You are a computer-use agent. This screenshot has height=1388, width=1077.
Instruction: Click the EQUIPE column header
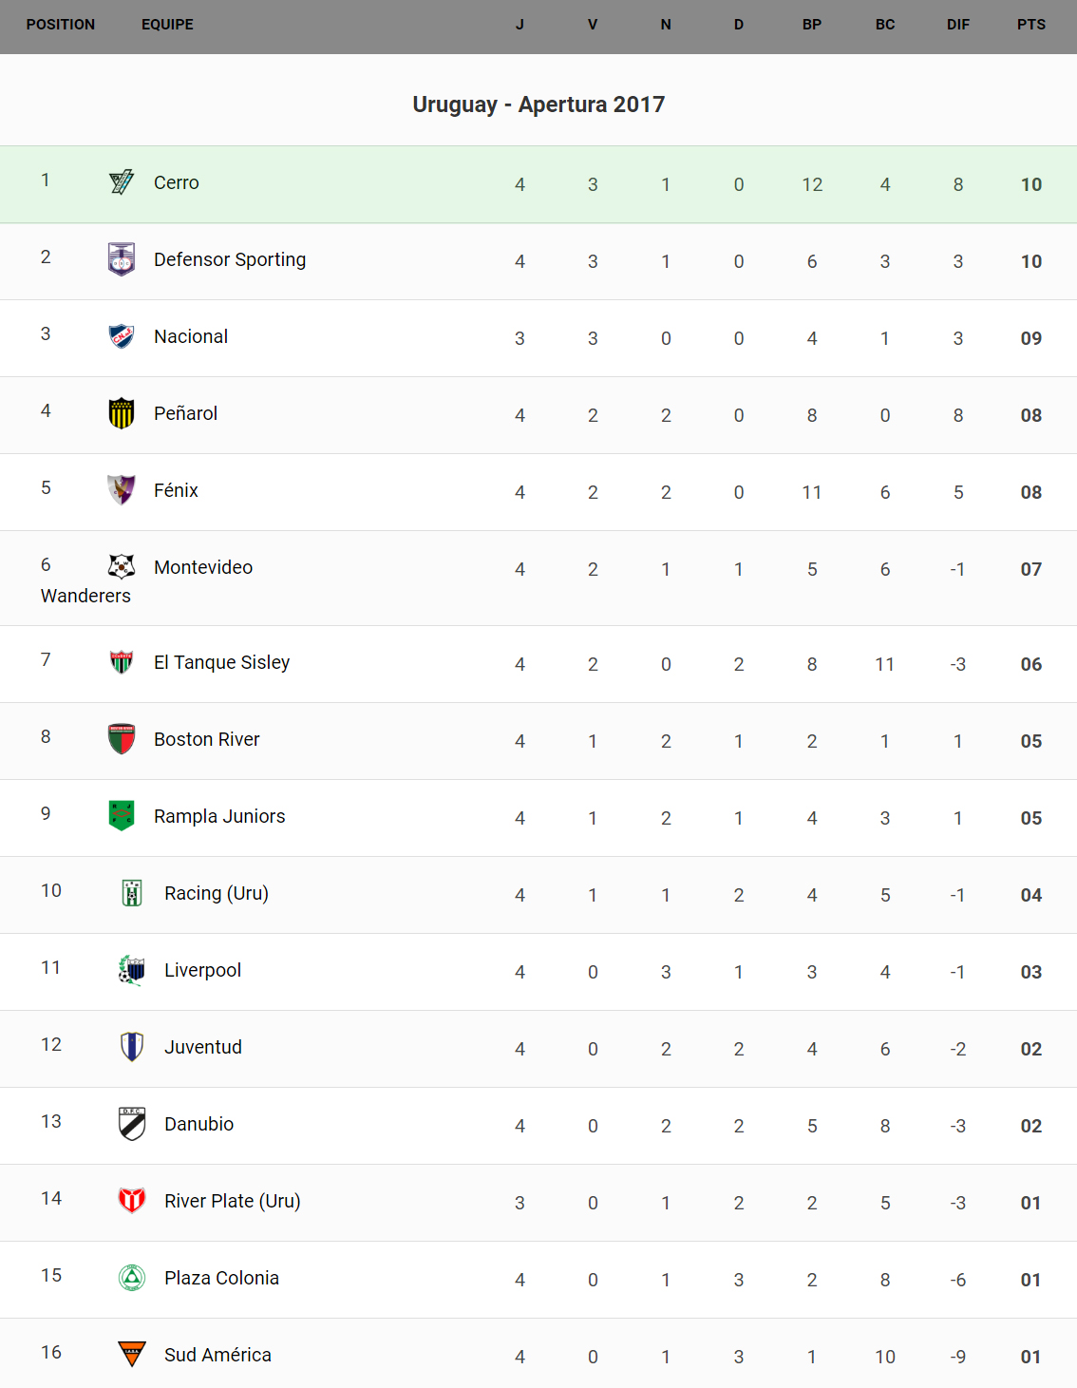pyautogui.click(x=167, y=25)
